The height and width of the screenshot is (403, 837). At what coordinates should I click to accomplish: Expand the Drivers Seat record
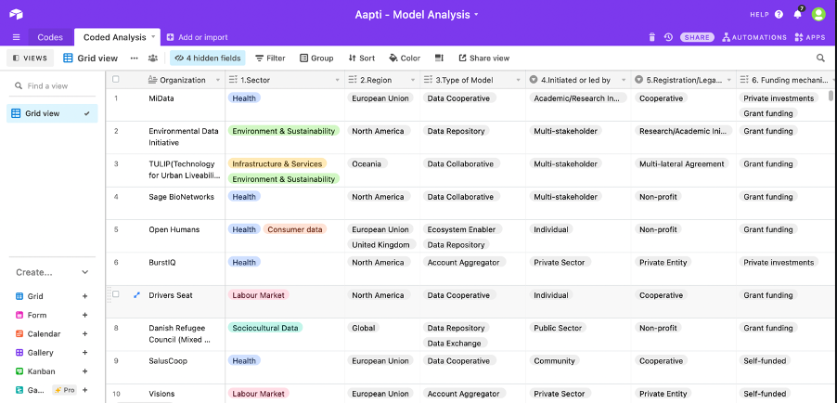tap(136, 295)
